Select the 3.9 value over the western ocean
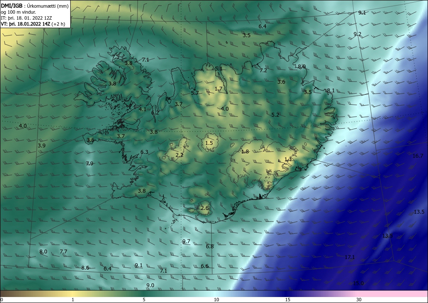The height and width of the screenshot is (303, 428). (42, 145)
